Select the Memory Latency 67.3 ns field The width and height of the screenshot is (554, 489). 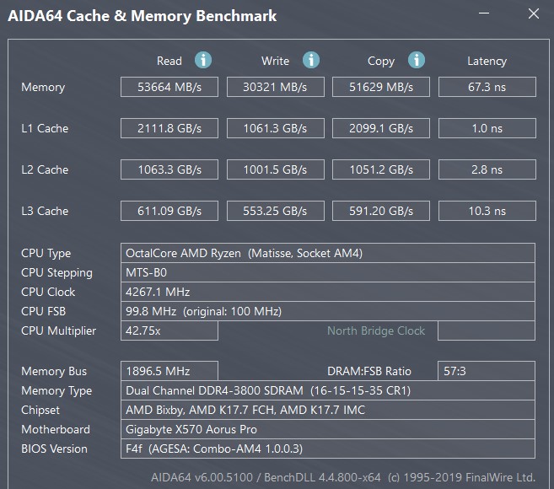point(487,87)
